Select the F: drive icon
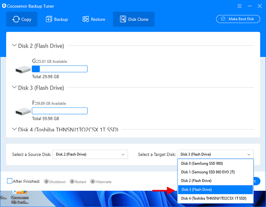The height and width of the screenshot is (207, 266). click(23, 111)
